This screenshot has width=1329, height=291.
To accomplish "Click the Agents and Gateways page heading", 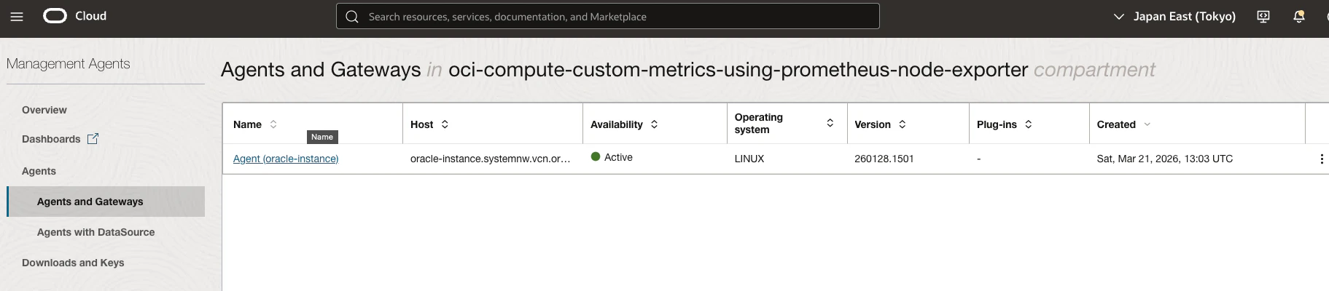I will click(x=321, y=70).
